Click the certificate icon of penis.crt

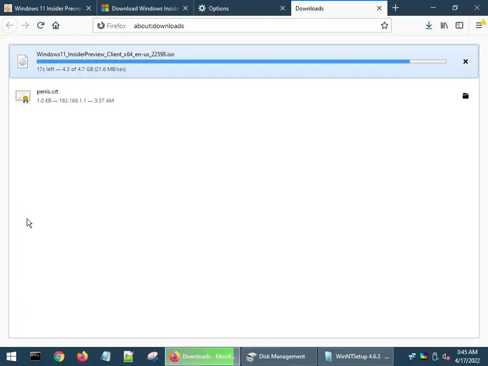(x=23, y=96)
